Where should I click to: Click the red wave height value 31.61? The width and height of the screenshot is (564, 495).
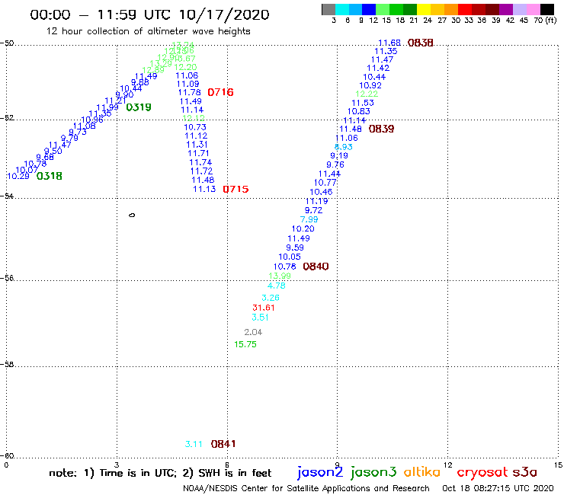(x=263, y=308)
